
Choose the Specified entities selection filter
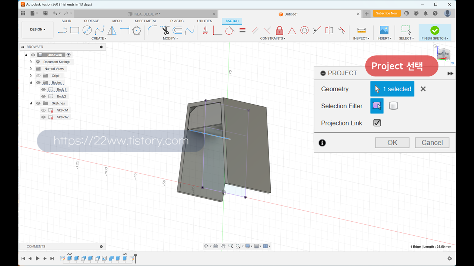(x=377, y=106)
